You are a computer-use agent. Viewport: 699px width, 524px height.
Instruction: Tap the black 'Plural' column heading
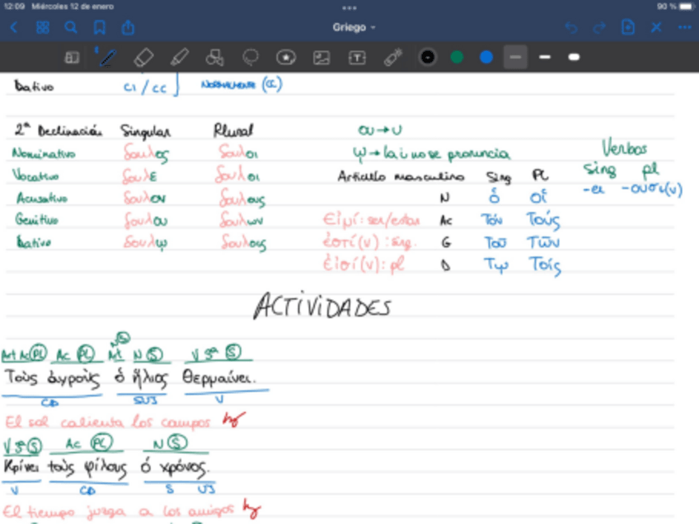232,130
